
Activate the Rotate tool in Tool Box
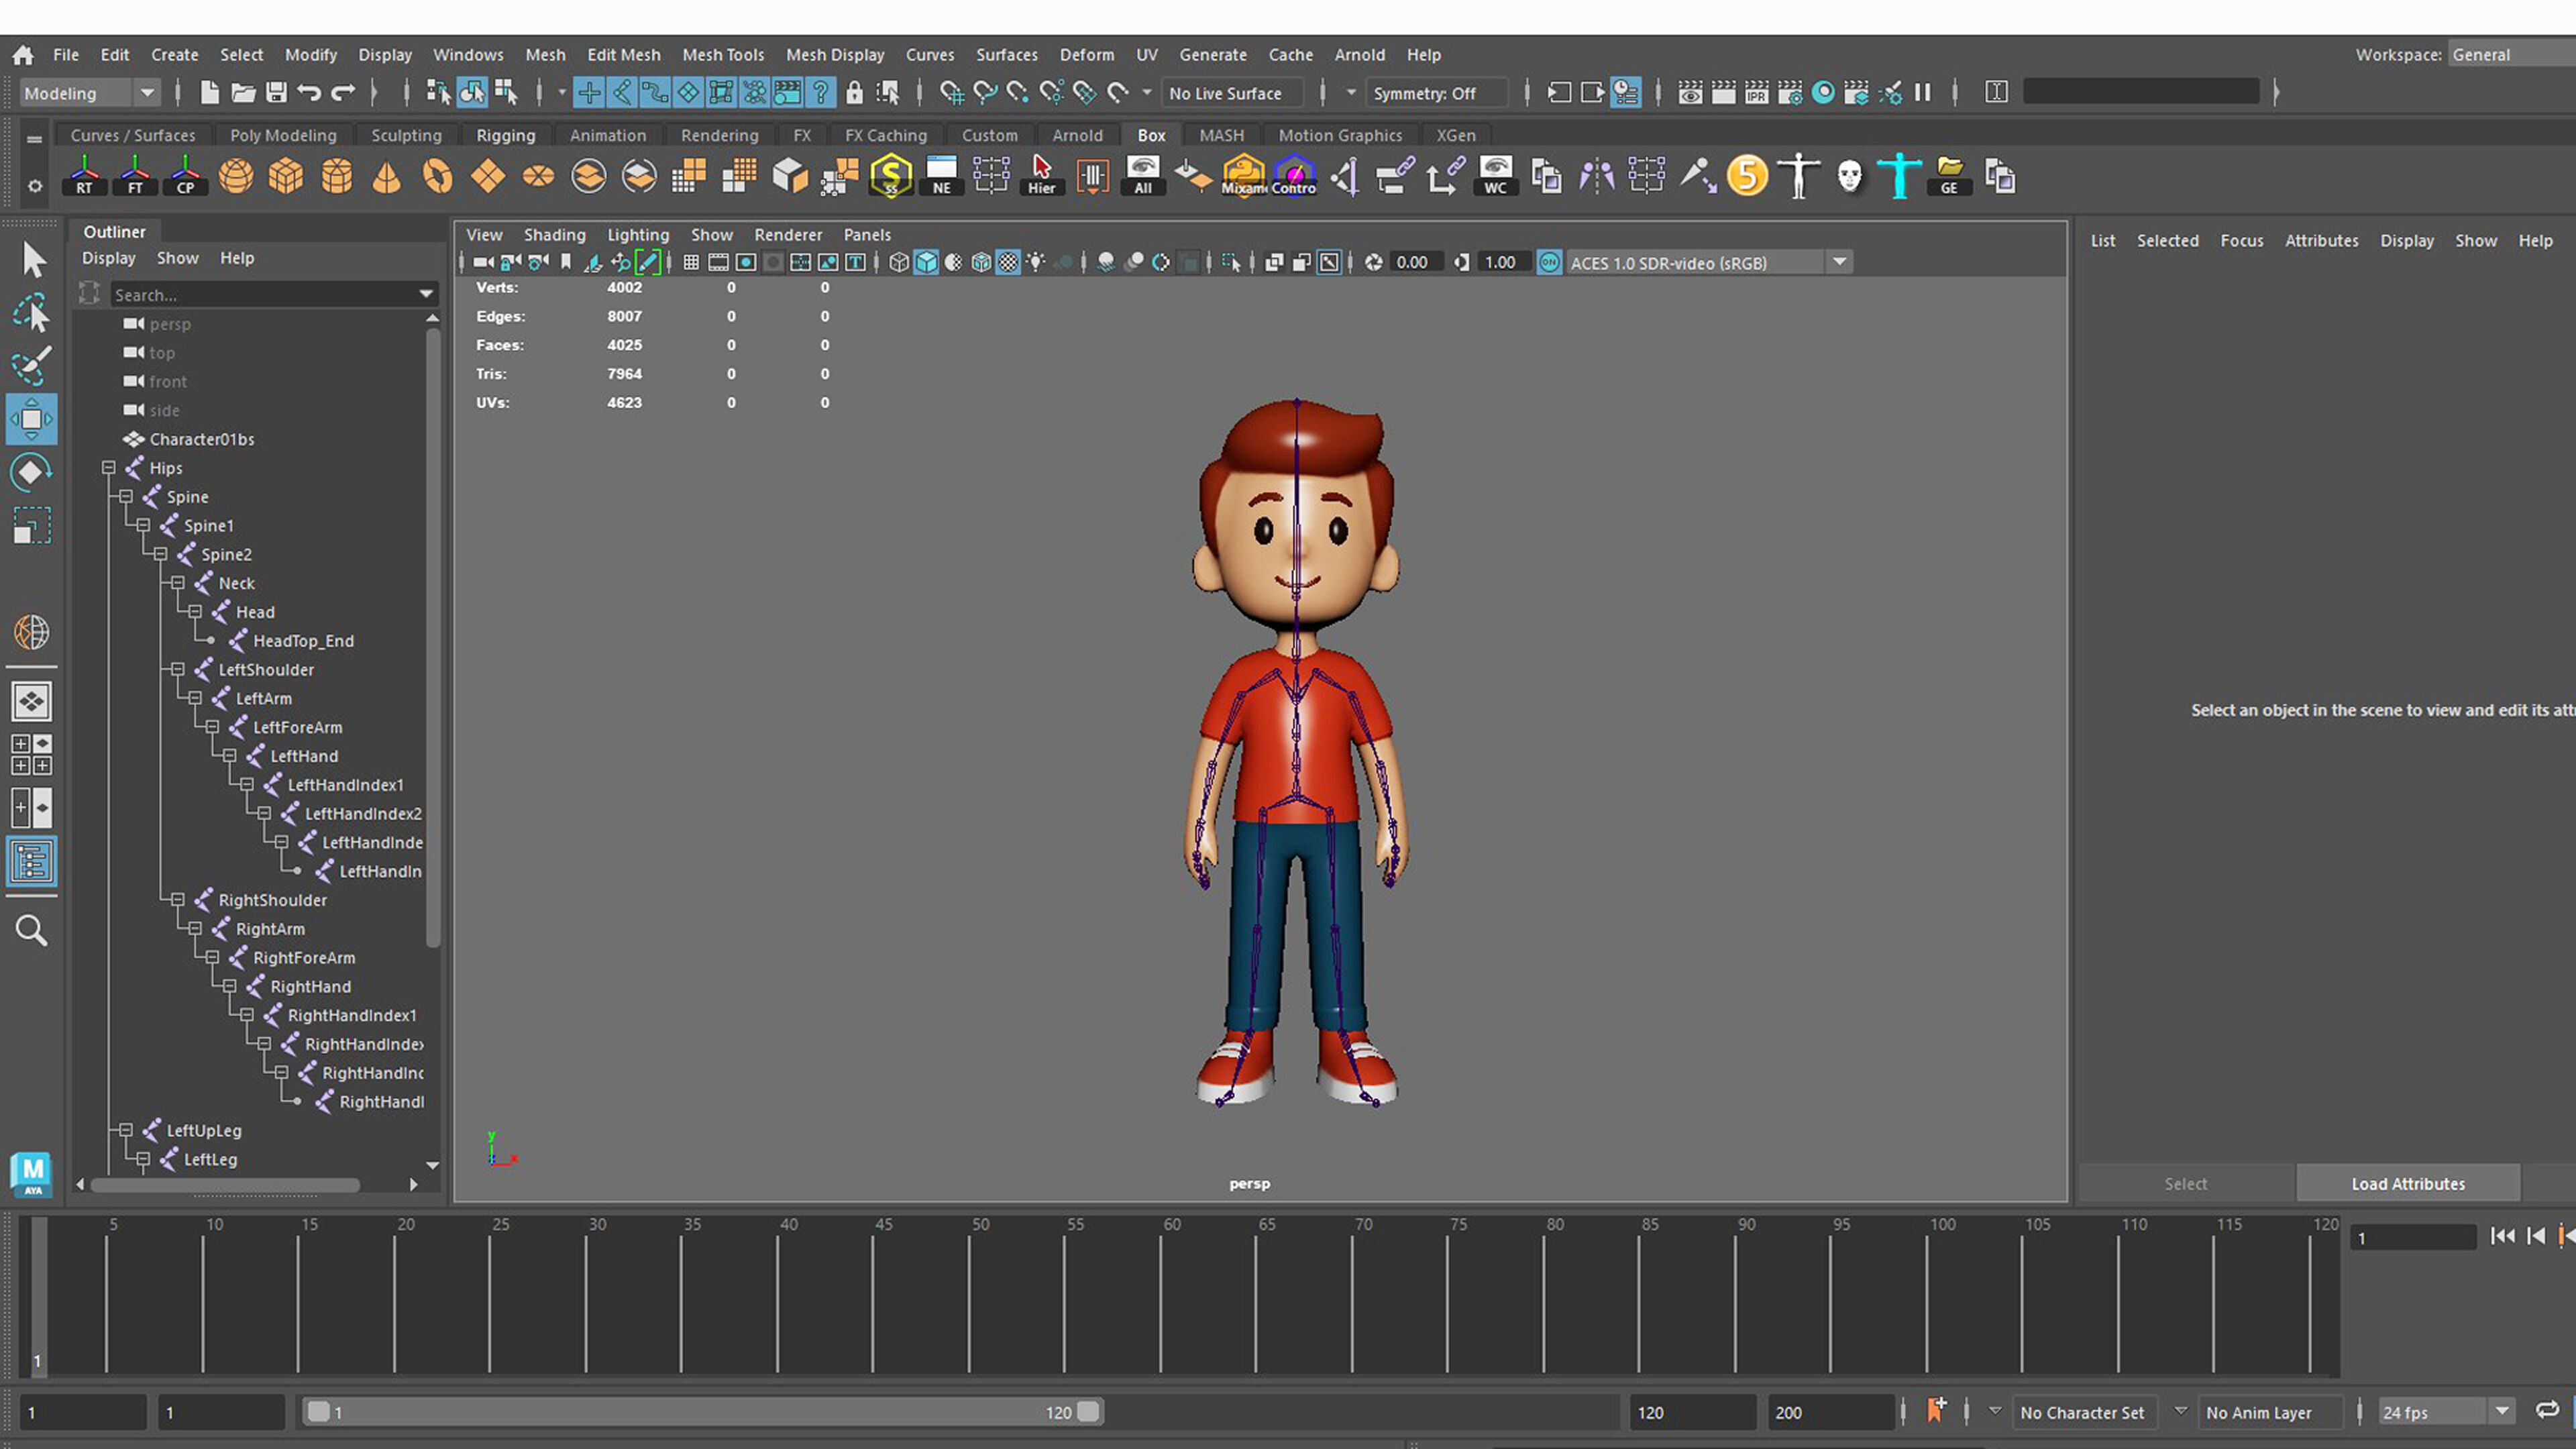point(32,472)
